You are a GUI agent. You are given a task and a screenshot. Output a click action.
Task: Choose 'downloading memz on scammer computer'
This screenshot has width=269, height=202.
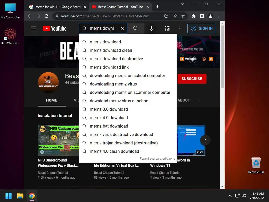(x=128, y=92)
